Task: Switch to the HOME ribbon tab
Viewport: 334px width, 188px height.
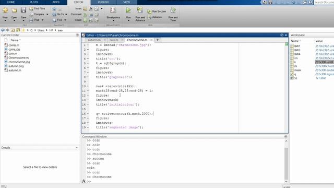Action: click(x=11, y=2)
